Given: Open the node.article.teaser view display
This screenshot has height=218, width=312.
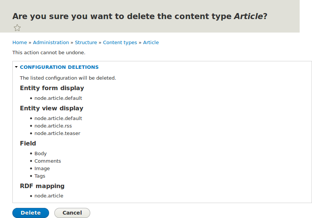Looking at the screenshot, I should click(57, 133).
